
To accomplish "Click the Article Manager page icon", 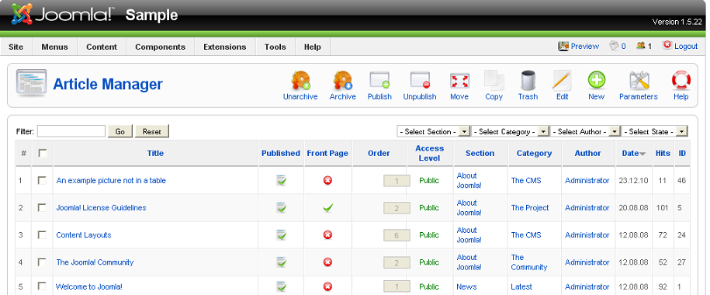I will click(31, 83).
